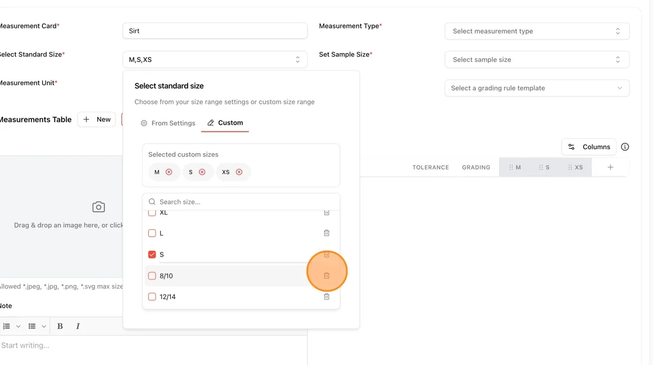Switch to the From Settings tab
Image resolution: width=653 pixels, height=365 pixels.
tap(168, 123)
